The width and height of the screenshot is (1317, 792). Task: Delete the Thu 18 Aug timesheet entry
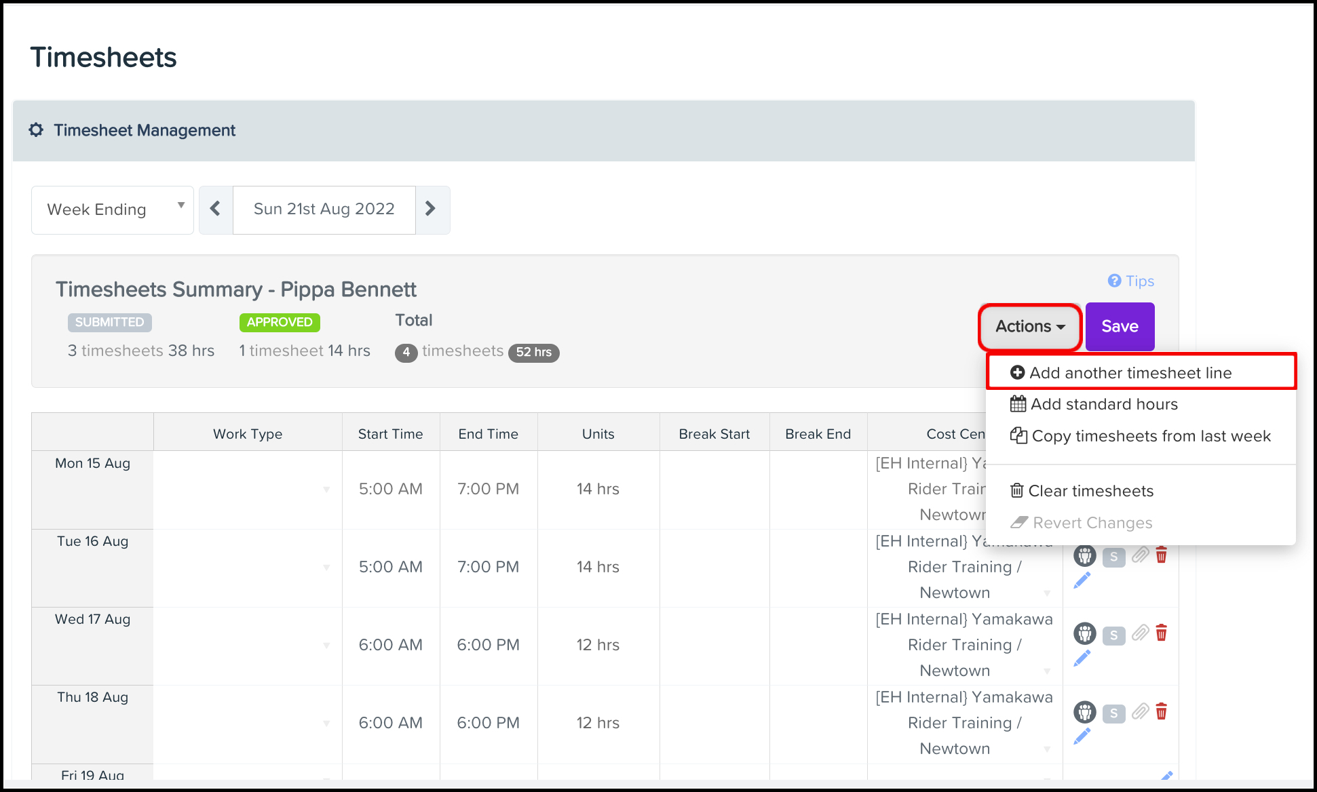[x=1161, y=711]
